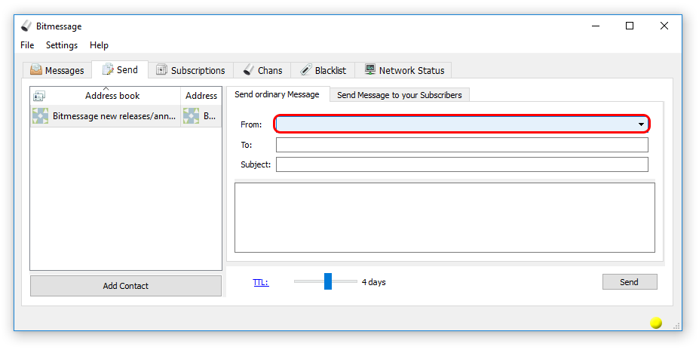699x350 pixels.
Task: Open the Settings menu
Action: [x=62, y=45]
